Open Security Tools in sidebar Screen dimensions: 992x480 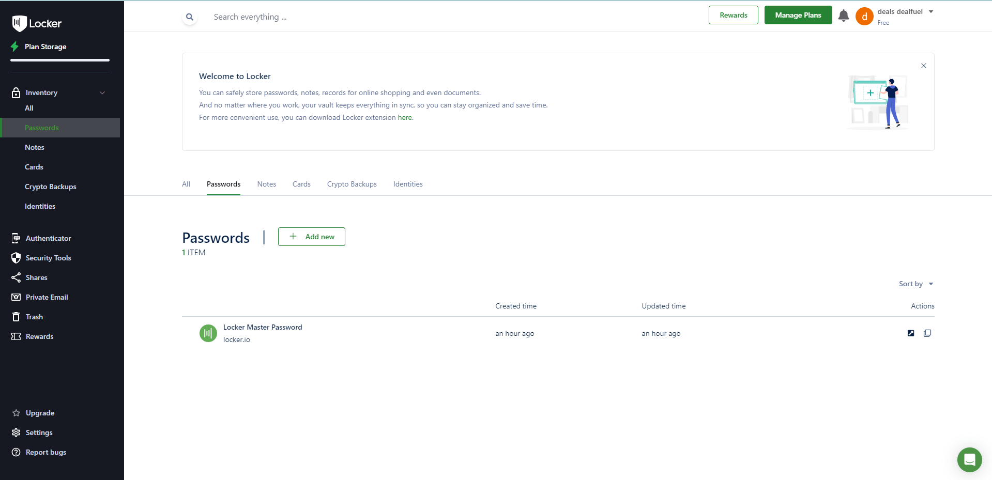click(x=48, y=258)
